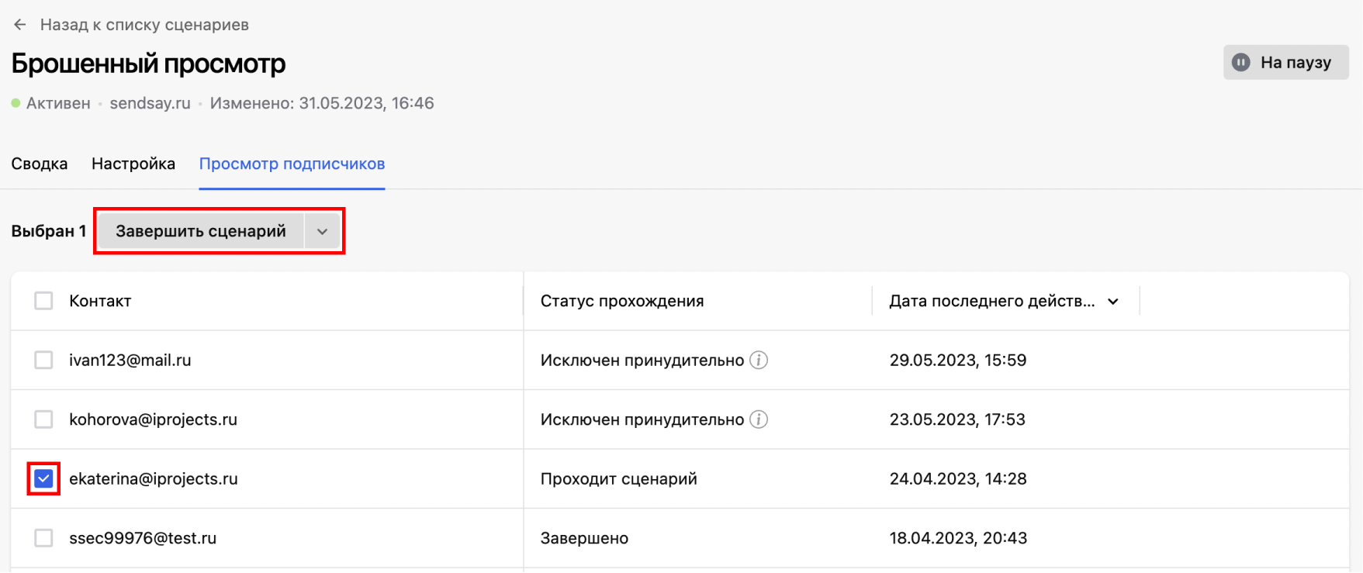Expand the Завершить сценарий dropdown arrow
The width and height of the screenshot is (1363, 573).
coord(322,232)
